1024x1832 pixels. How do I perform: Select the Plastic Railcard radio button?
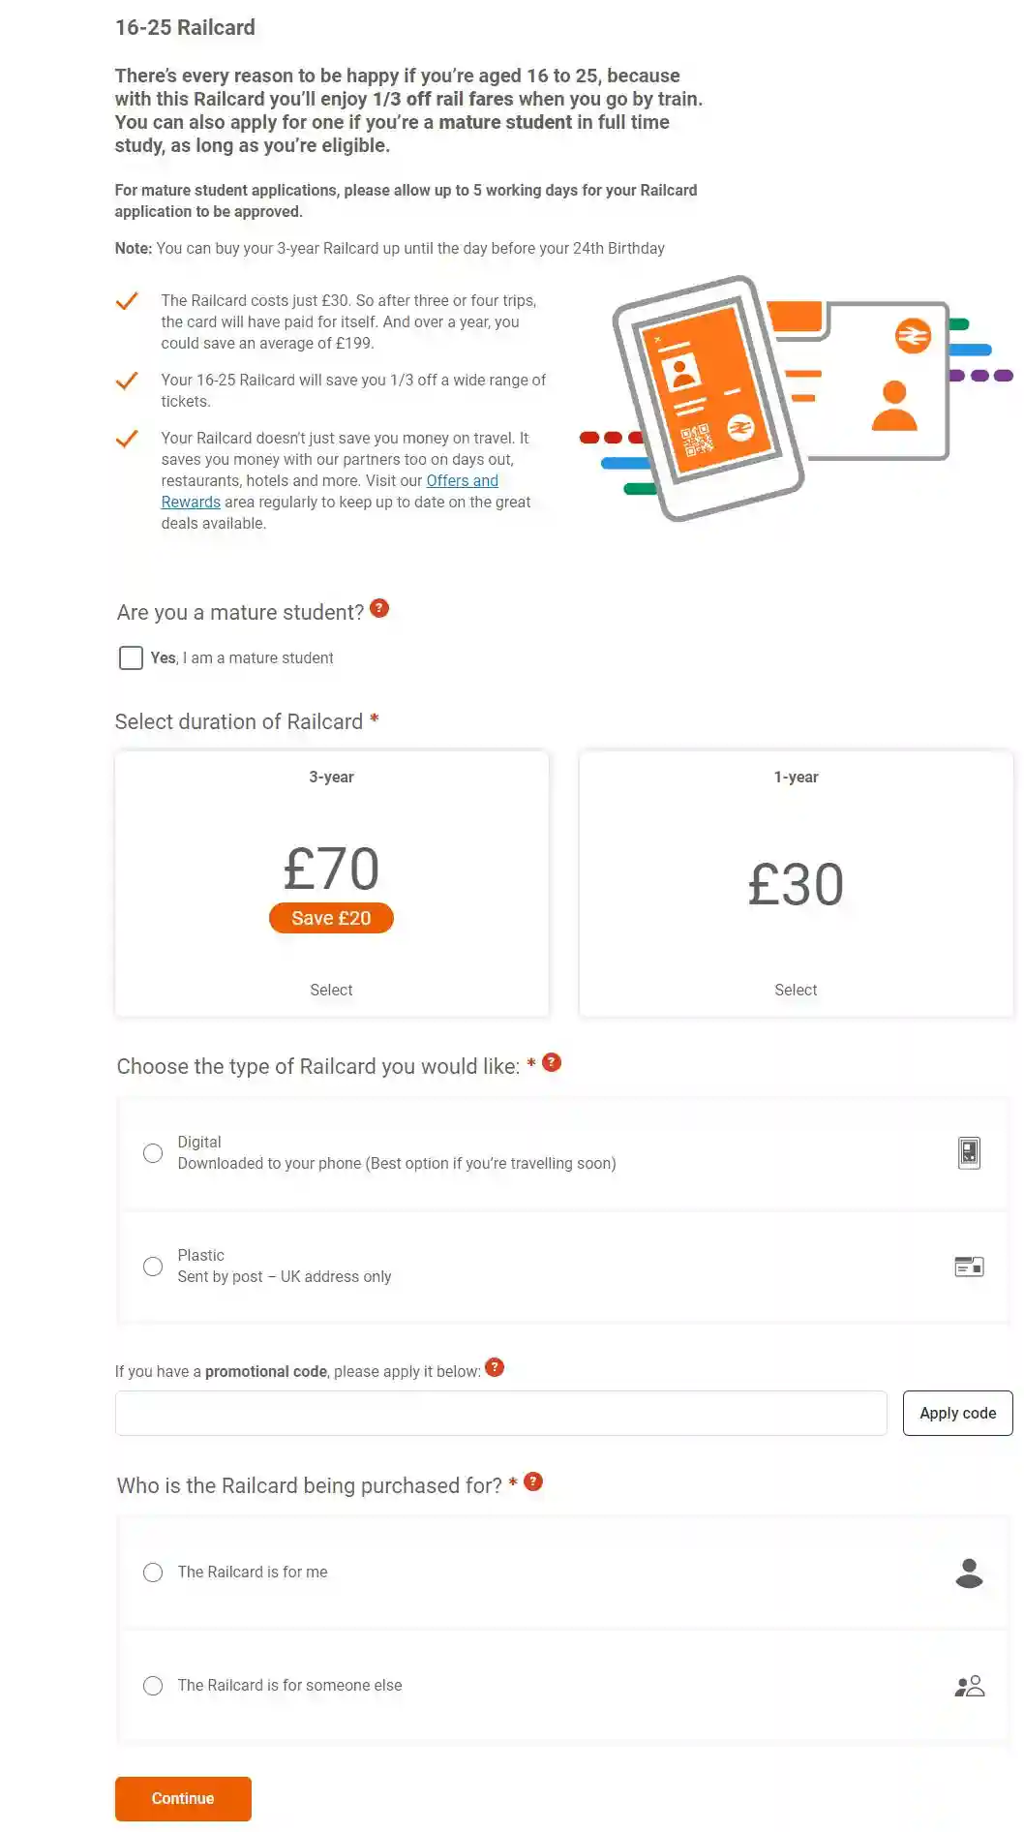[x=153, y=1267]
